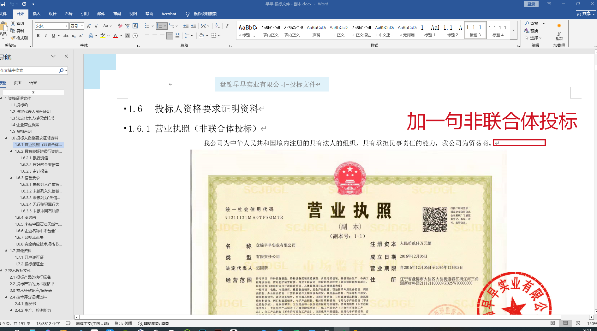Align paragraph text to the right

[x=162, y=36]
